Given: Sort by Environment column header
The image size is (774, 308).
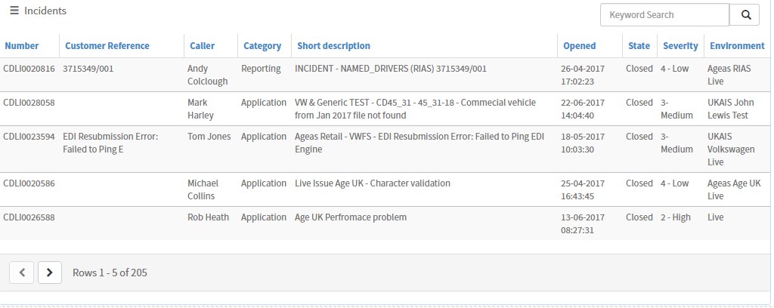Looking at the screenshot, I should [x=736, y=46].
